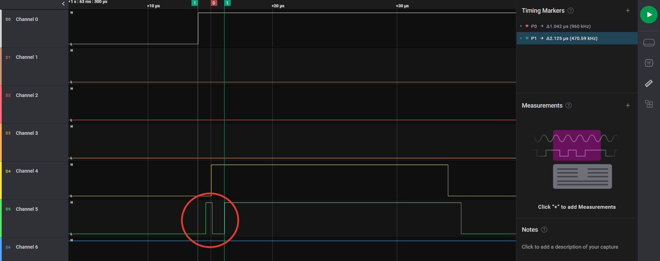
Task: Expand the P0 timing marker pair
Action: click(x=521, y=26)
